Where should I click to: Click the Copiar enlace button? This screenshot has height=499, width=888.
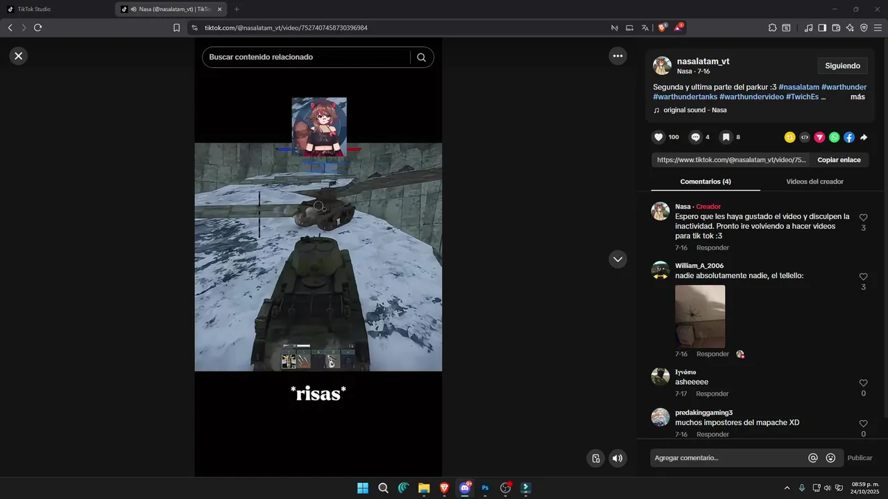[839, 160]
